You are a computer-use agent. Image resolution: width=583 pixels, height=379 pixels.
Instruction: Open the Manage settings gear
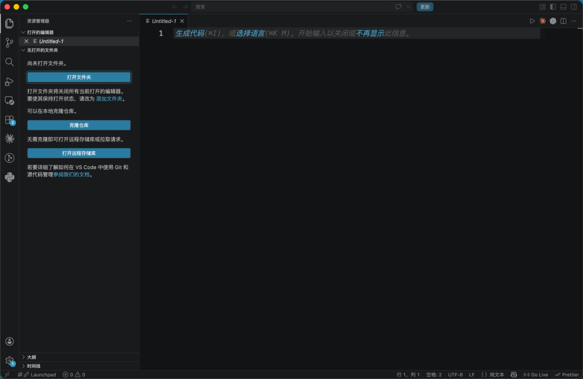9,361
